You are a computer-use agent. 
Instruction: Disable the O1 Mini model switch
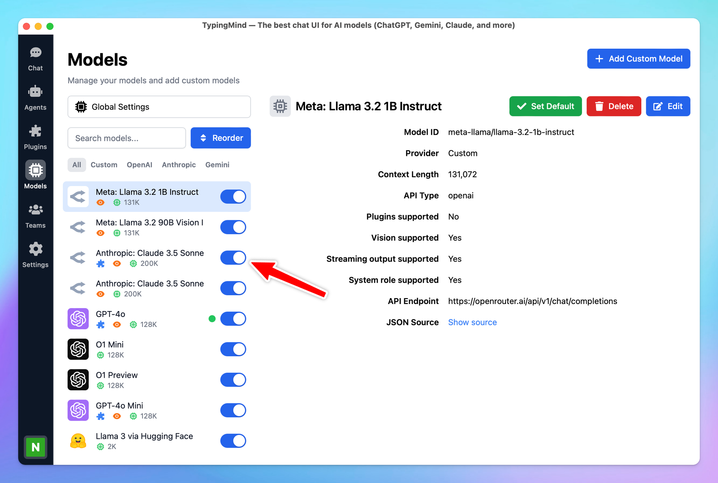pos(233,349)
